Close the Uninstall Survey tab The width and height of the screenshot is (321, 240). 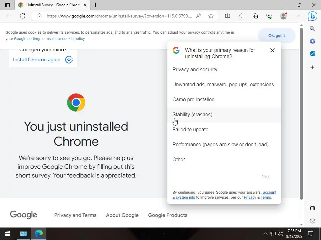pyautogui.click(x=85, y=5)
